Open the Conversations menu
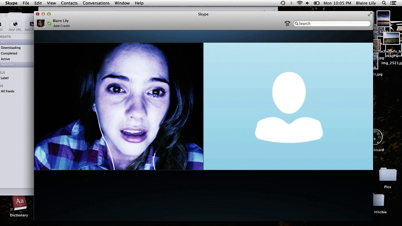This screenshot has width=402, height=226. 96,3
